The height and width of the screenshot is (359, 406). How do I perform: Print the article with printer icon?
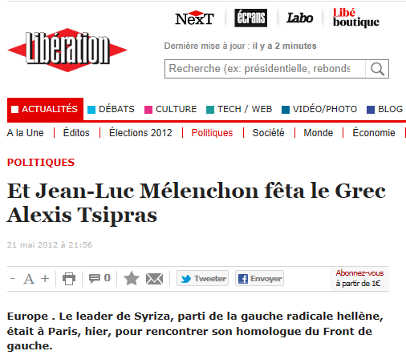click(x=69, y=279)
